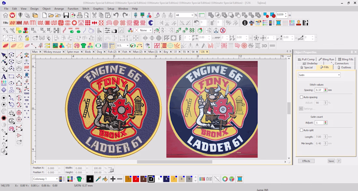Viewport: 358px width, 191px height.
Task: Cut selection with scissors icon
Action: pos(94,15)
